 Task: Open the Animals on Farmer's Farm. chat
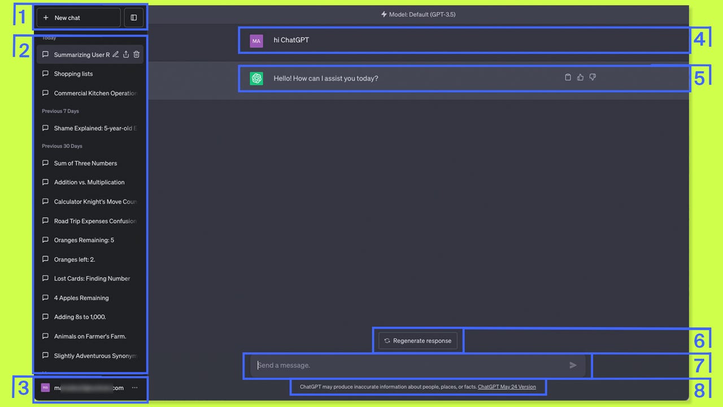tap(90, 336)
